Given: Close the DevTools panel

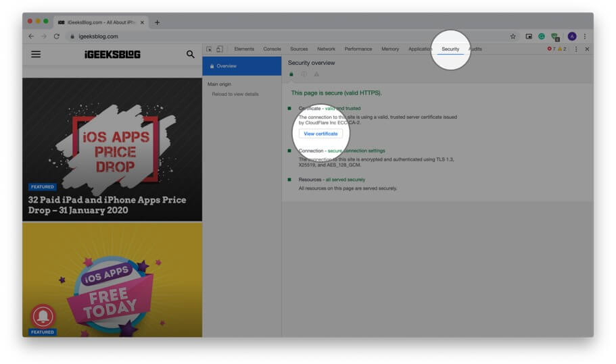Looking at the screenshot, I should click(x=587, y=49).
